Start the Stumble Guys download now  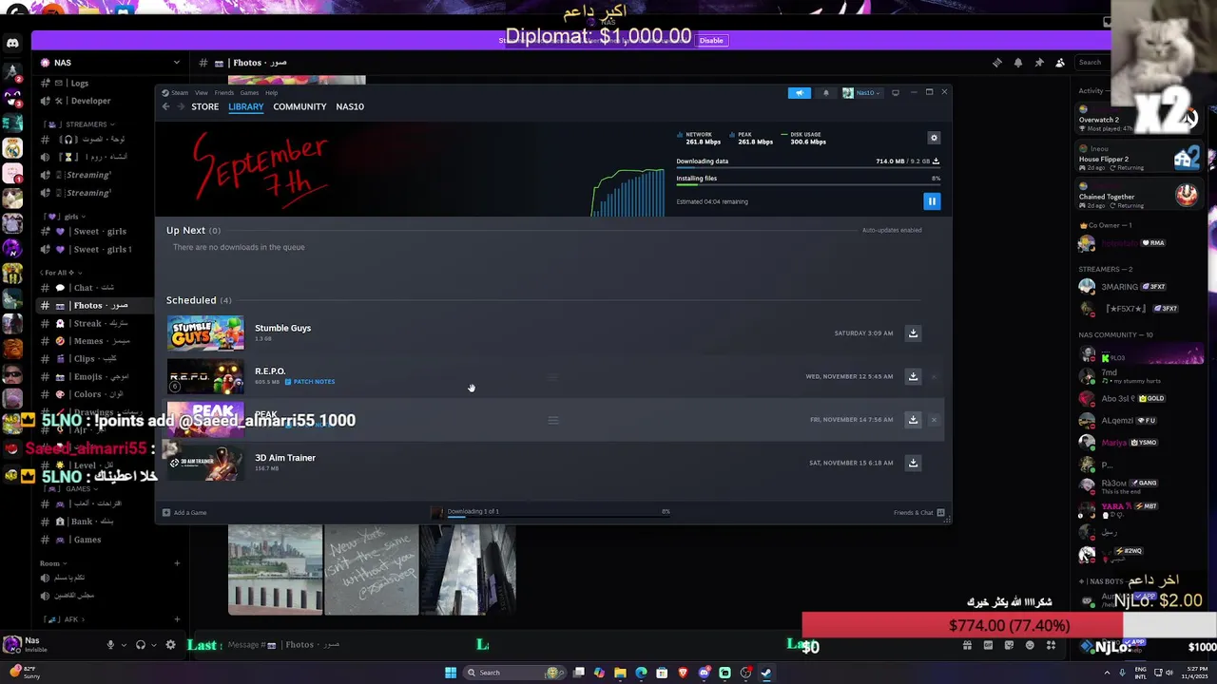913,333
